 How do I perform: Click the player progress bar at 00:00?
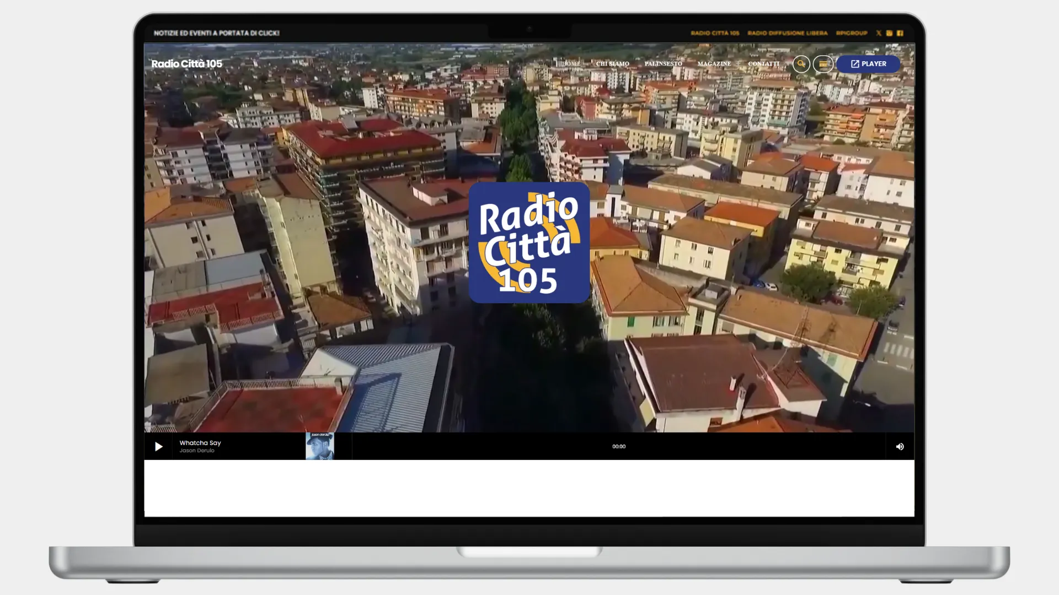pos(619,446)
